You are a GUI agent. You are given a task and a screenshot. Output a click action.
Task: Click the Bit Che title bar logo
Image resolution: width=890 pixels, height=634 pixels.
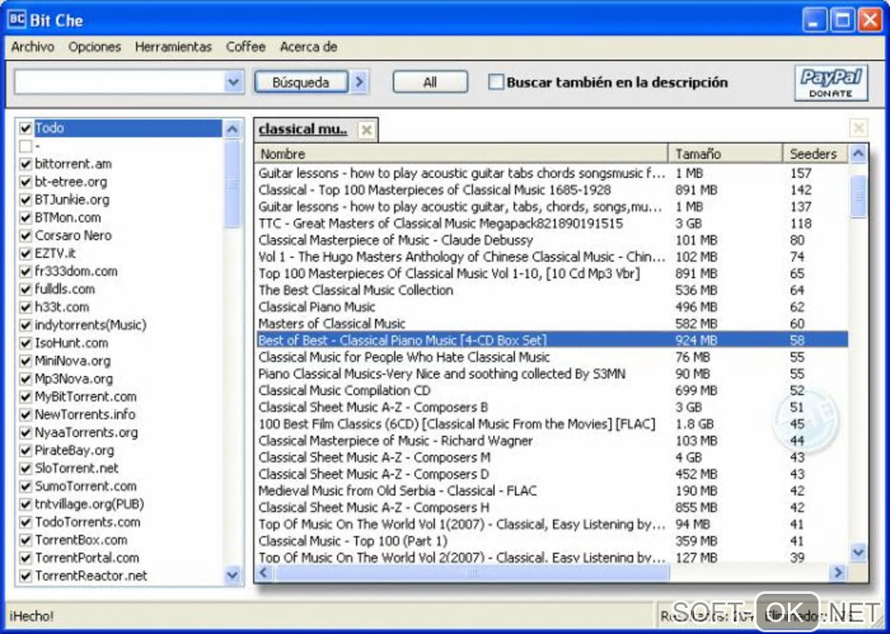click(x=17, y=19)
